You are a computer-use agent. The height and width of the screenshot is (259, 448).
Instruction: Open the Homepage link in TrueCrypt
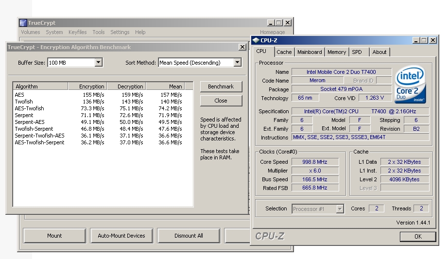(x=272, y=32)
